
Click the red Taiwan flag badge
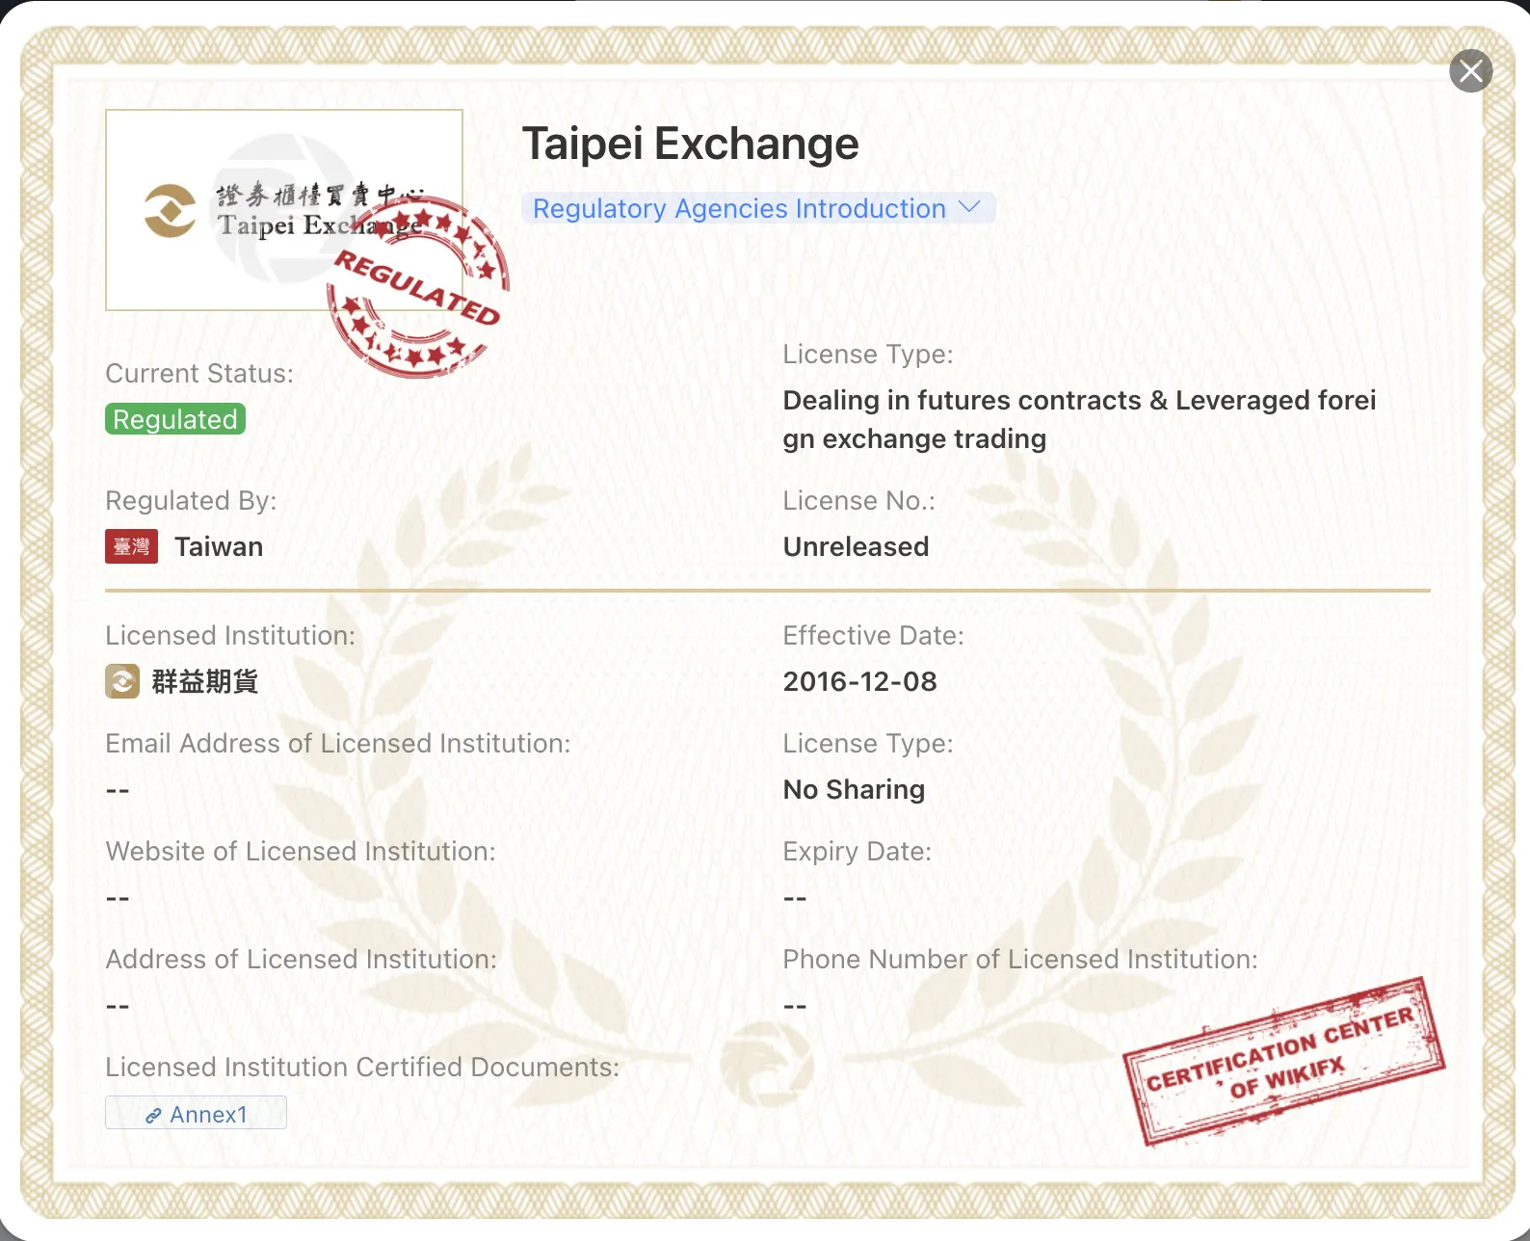131,546
